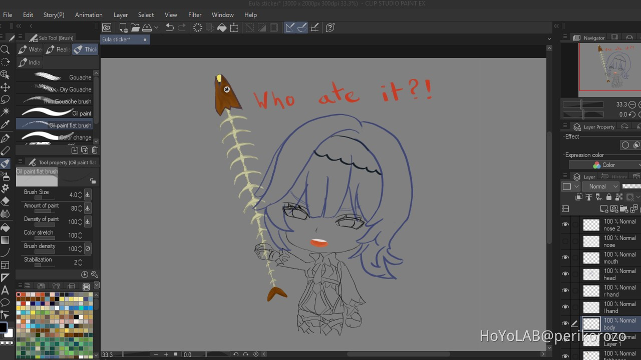Click the Undo arrow in the command bar
The image size is (641, 360).
(x=170, y=27)
